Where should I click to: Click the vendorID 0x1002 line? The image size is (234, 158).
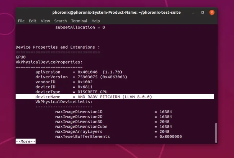[64, 82]
